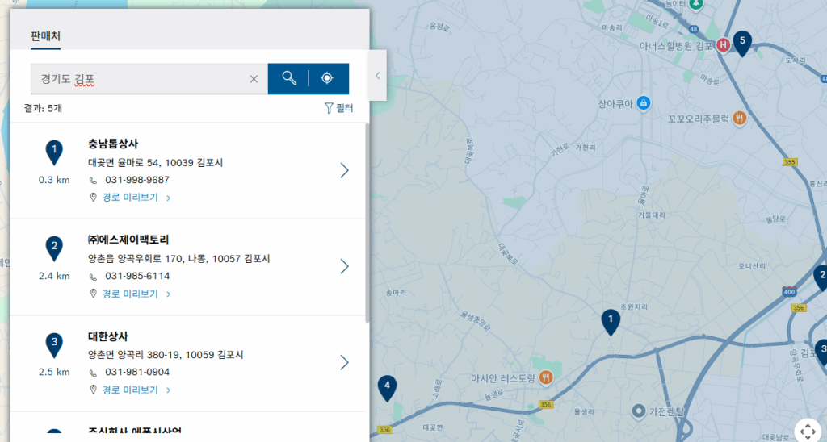Click map marker 2 at map right edge

point(821,277)
